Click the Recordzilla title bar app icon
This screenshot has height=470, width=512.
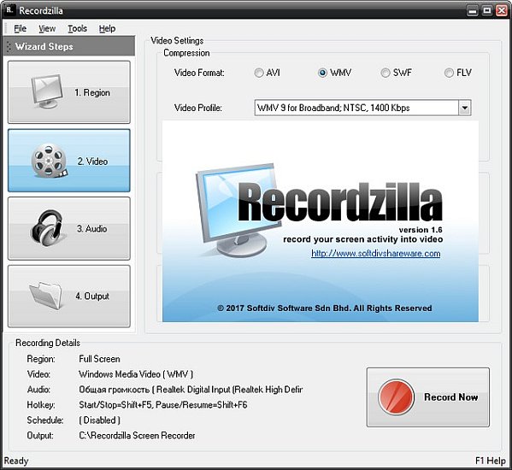click(9, 10)
